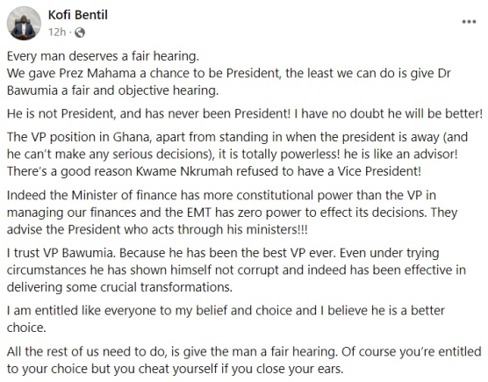Image resolution: width=488 pixels, height=382 pixels.
Task: Click the phrase "I have no doubt"
Action: click(x=340, y=113)
